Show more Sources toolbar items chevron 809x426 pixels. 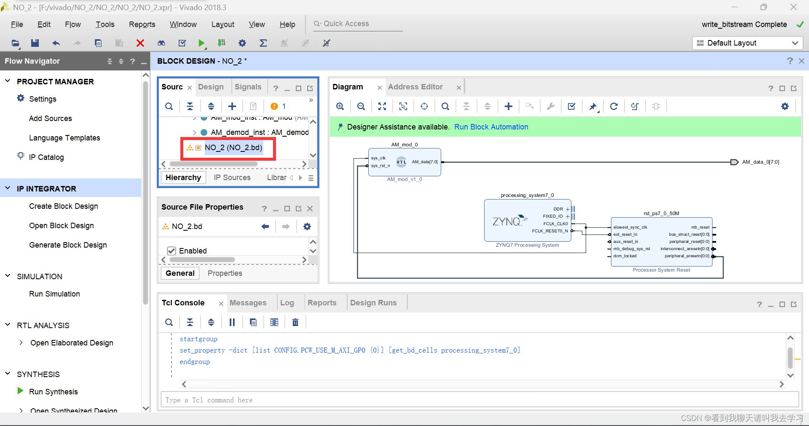tap(311, 100)
